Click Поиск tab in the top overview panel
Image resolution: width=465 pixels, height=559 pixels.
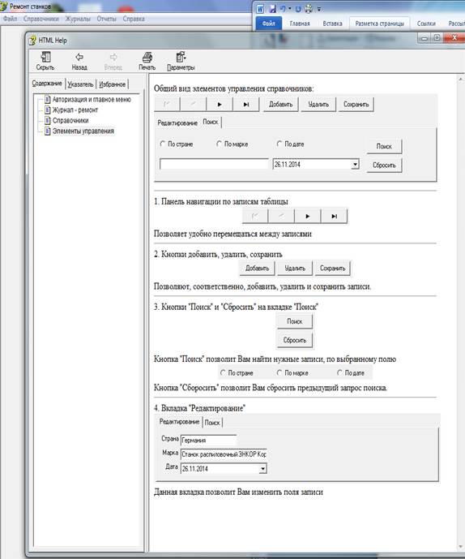coord(211,122)
